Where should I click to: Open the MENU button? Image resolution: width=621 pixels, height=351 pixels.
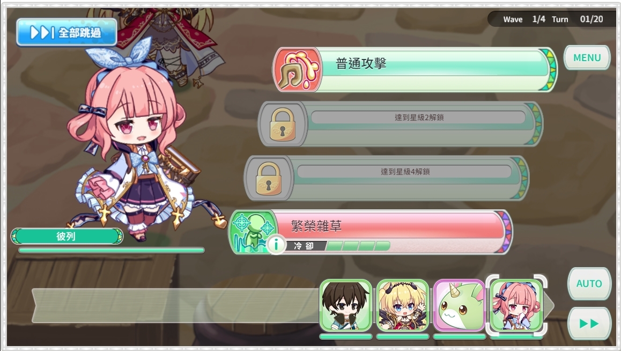pyautogui.click(x=587, y=58)
